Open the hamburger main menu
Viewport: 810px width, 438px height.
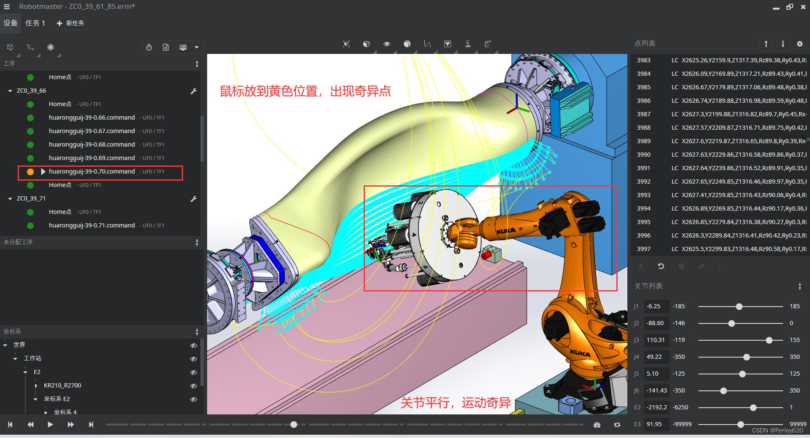click(6, 7)
